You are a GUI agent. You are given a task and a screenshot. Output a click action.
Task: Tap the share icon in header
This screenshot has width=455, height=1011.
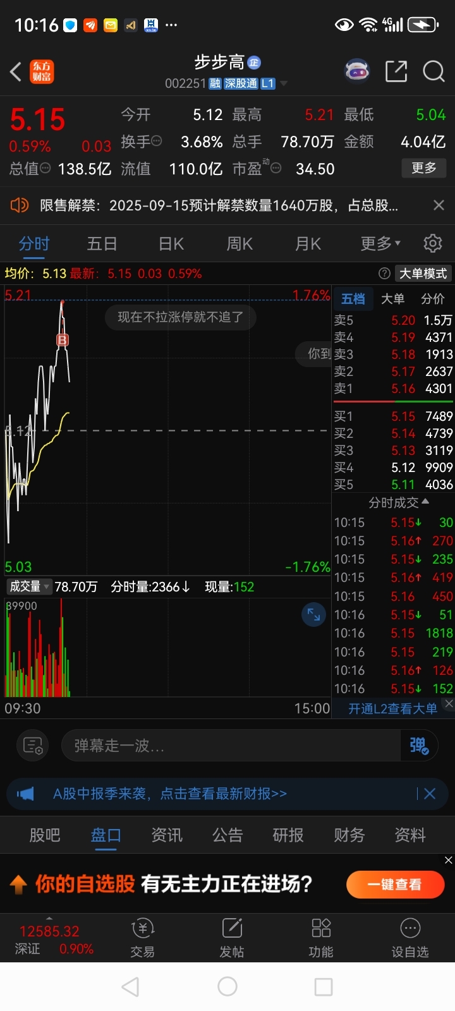click(396, 71)
